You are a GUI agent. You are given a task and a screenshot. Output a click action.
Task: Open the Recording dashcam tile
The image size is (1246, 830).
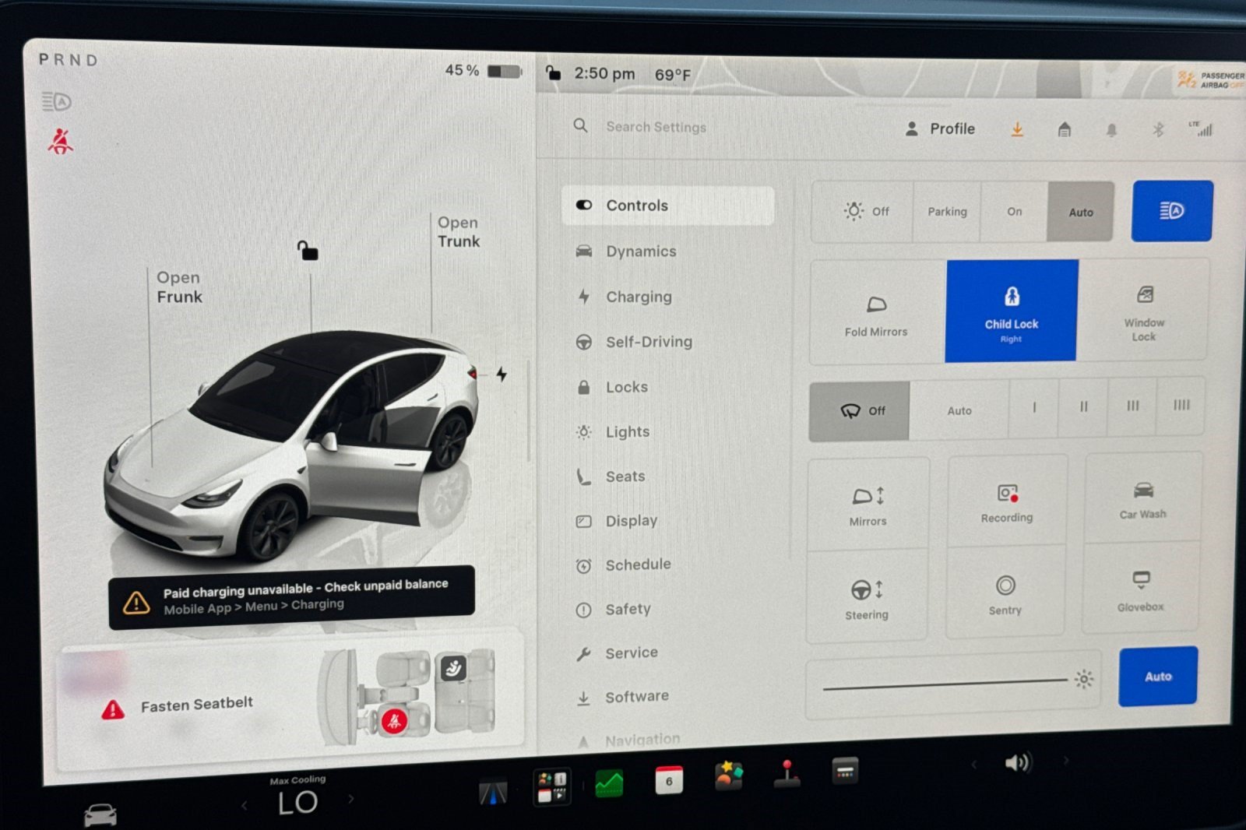(1007, 502)
